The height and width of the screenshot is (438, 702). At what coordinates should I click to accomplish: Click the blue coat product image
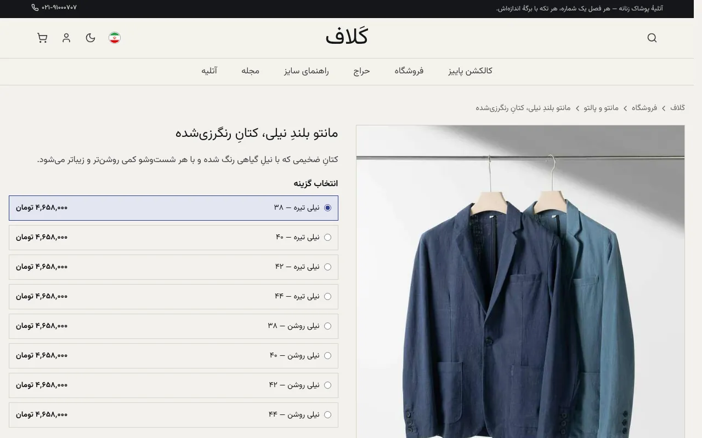[x=520, y=281]
